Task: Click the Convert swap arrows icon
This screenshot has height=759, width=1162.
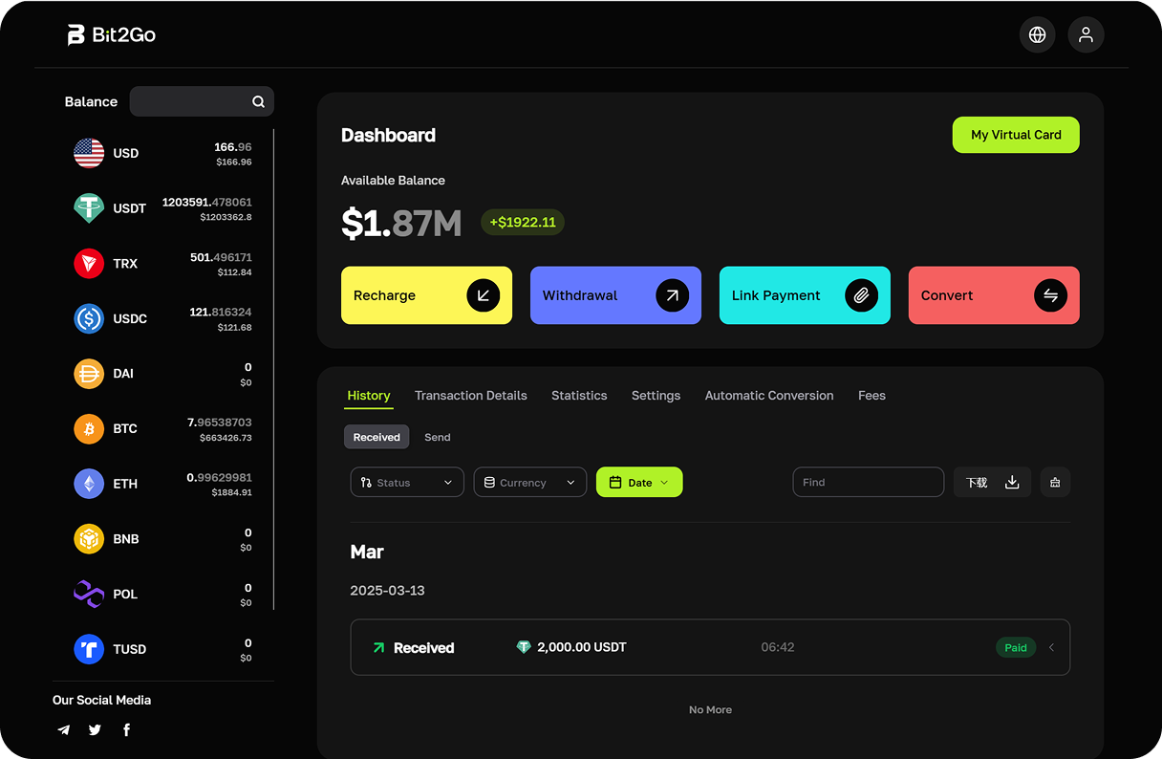Action: click(1051, 295)
